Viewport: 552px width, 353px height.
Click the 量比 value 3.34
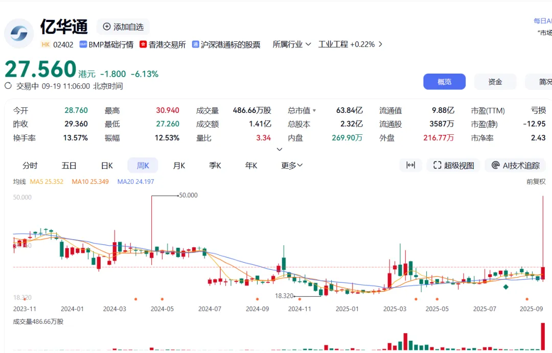point(263,137)
